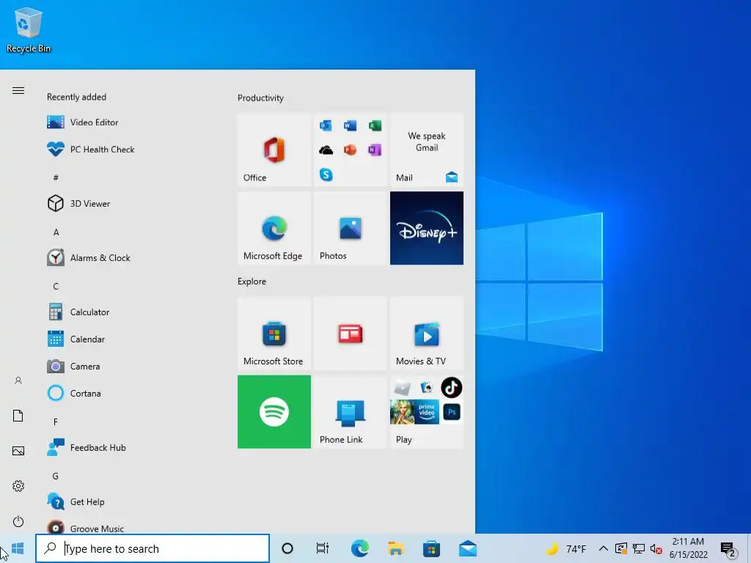The image size is (751, 563).
Task: Open OneDrive icon in Office folder tile
Action: (x=326, y=150)
